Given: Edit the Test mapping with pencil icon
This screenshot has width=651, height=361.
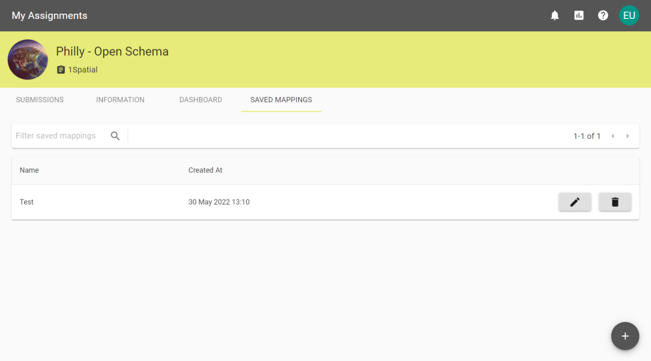Looking at the screenshot, I should tap(574, 202).
